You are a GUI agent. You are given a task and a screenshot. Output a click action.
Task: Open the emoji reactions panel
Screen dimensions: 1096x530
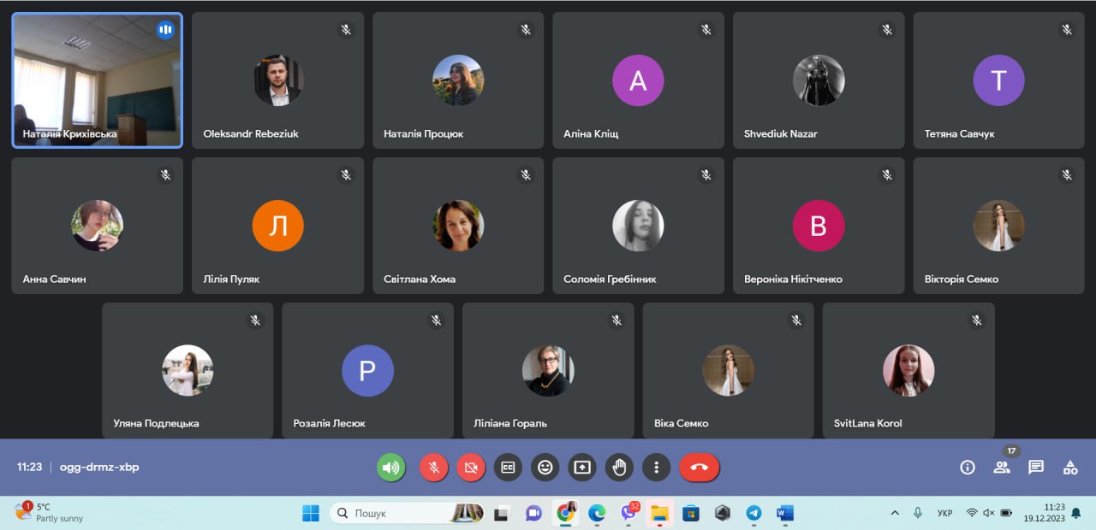tap(545, 467)
